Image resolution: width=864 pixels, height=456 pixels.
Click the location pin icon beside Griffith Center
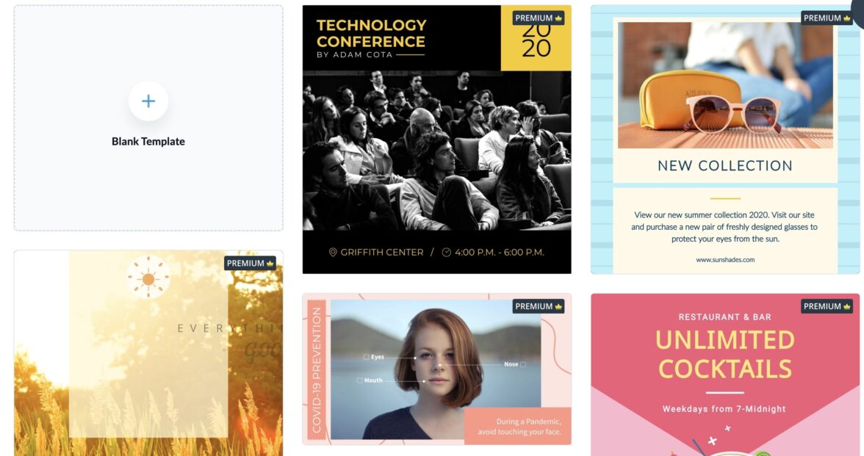tap(333, 253)
